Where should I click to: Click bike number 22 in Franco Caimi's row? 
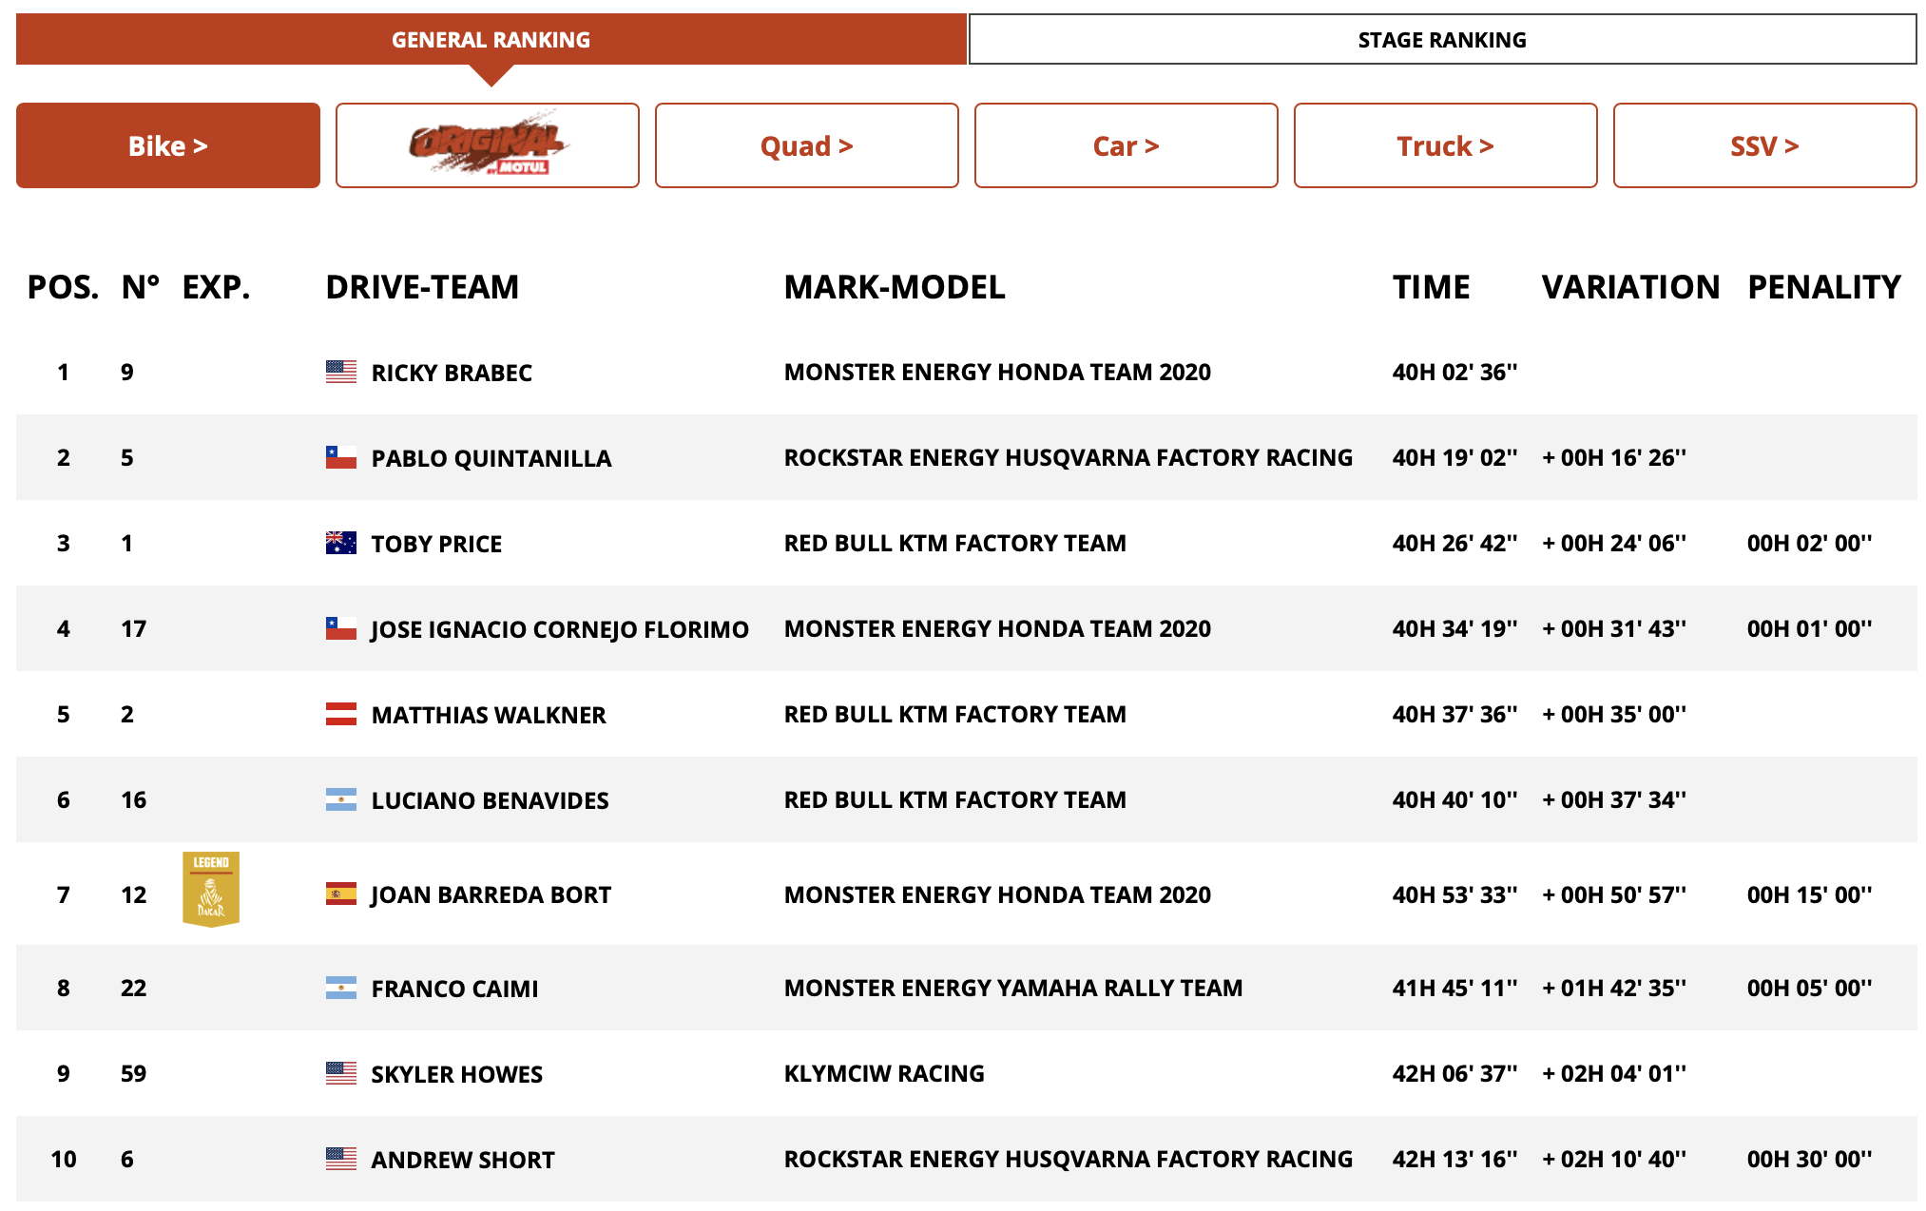click(x=134, y=988)
